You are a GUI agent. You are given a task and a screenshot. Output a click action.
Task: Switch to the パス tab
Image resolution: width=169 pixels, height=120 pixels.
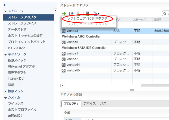(x=103, y=104)
